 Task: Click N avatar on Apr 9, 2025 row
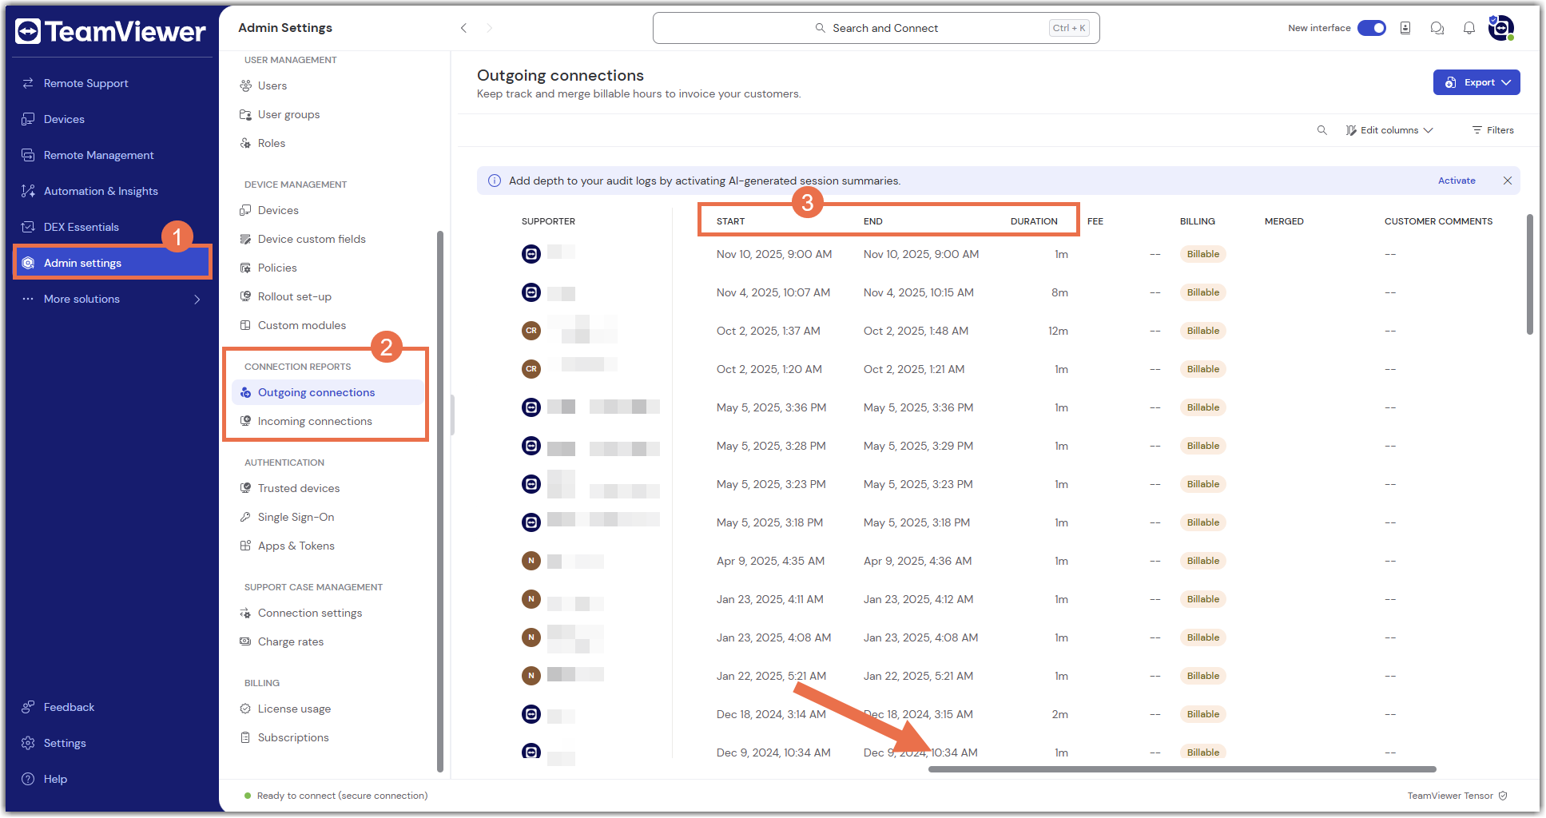coord(531,561)
